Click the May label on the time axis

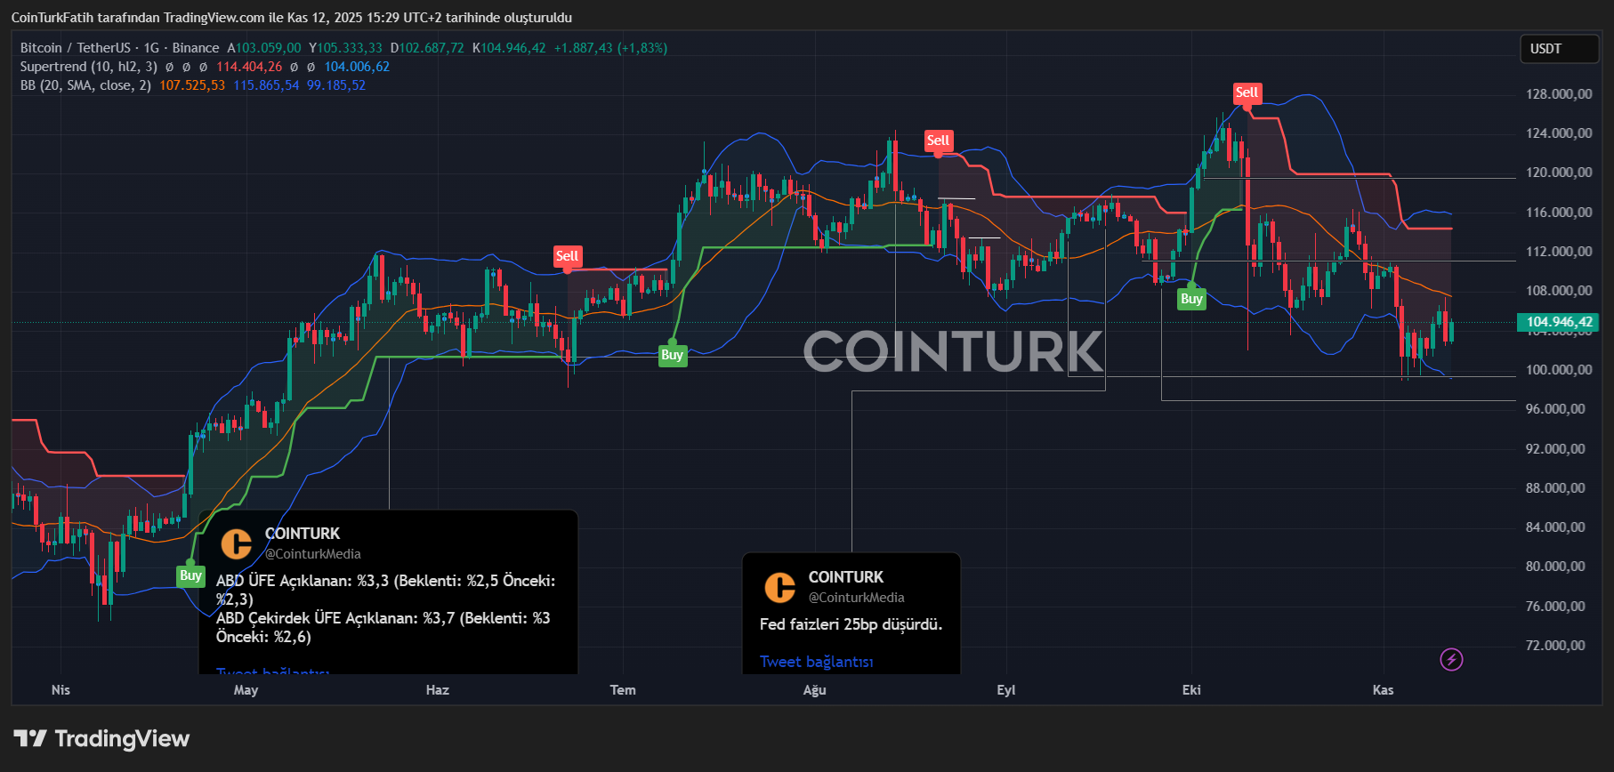[246, 690]
